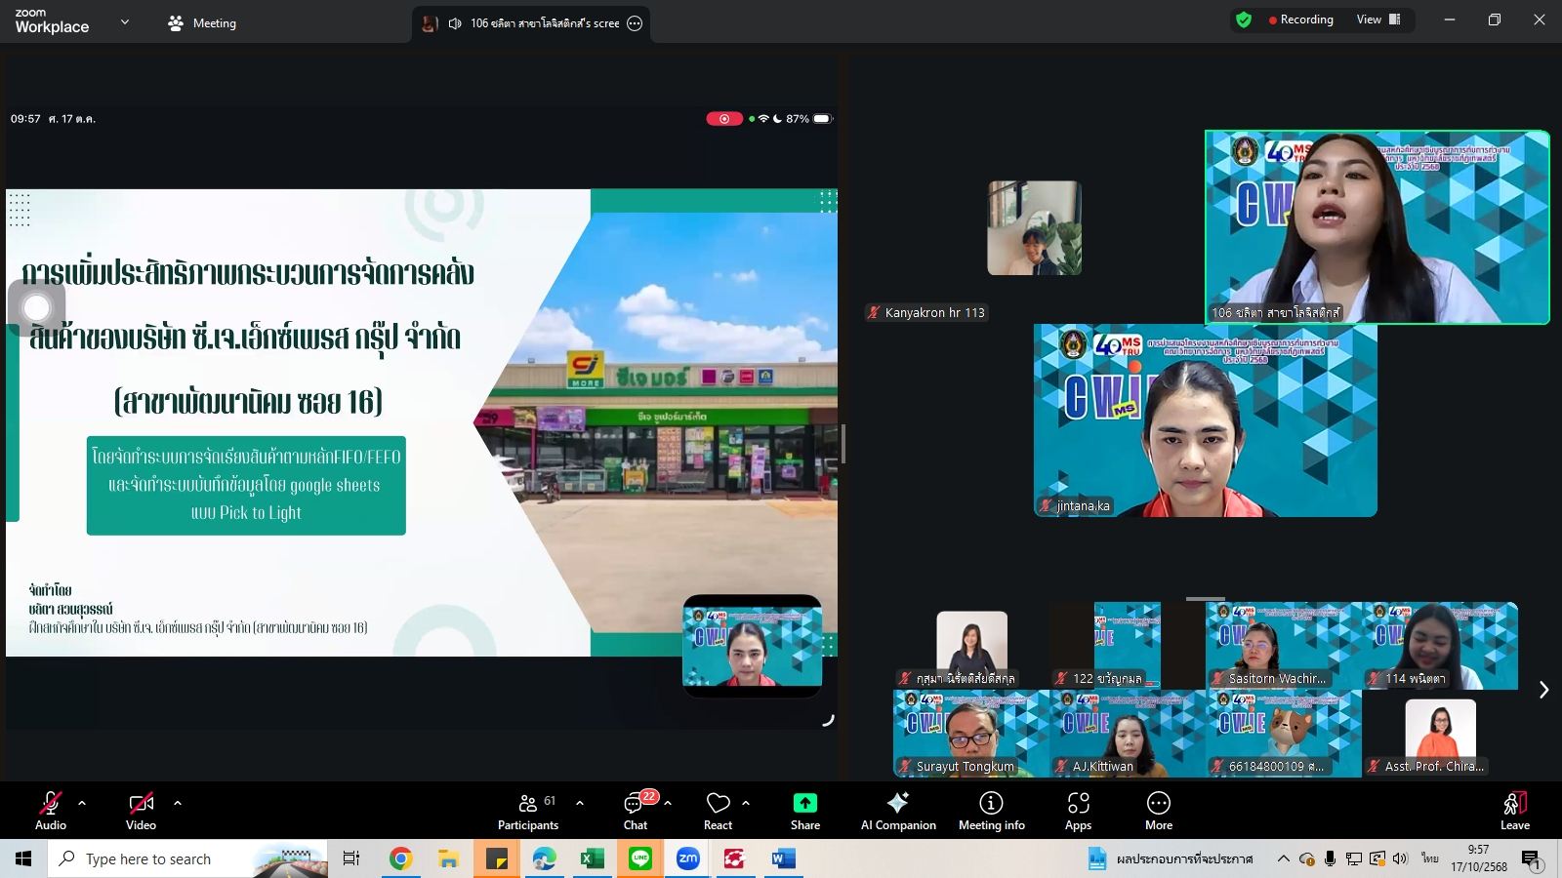This screenshot has height=878, width=1562.
Task: Click the green Share screen icon
Action: tap(804, 803)
